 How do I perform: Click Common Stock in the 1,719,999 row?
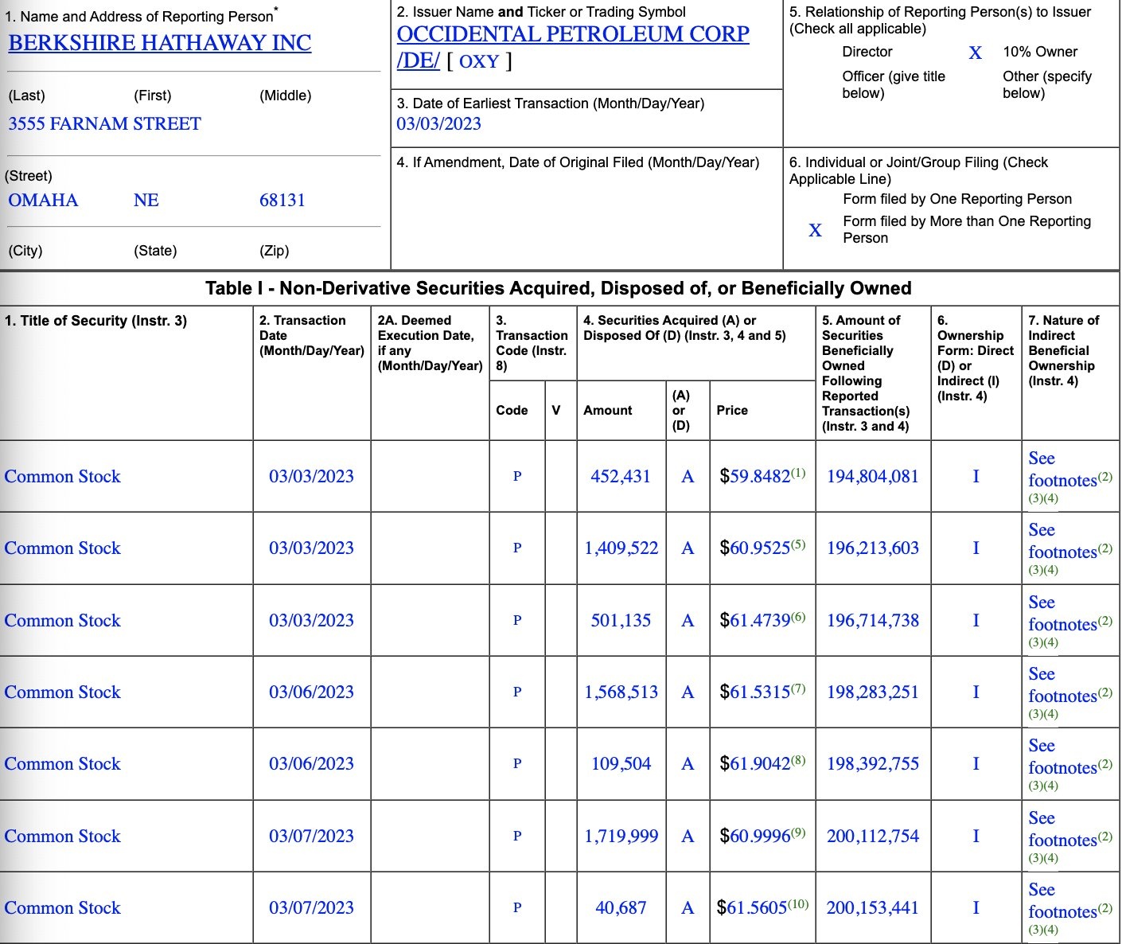coord(62,837)
